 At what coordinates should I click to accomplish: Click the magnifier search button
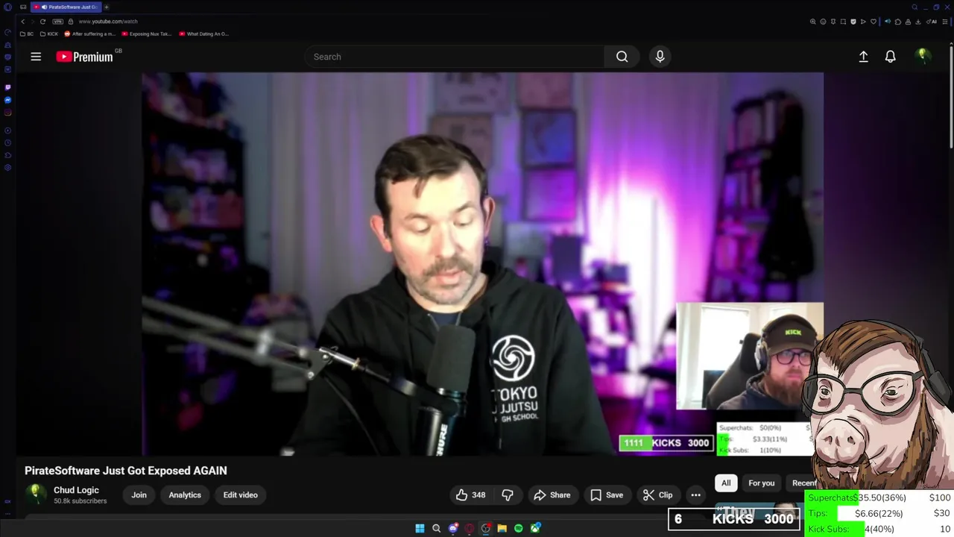point(622,57)
